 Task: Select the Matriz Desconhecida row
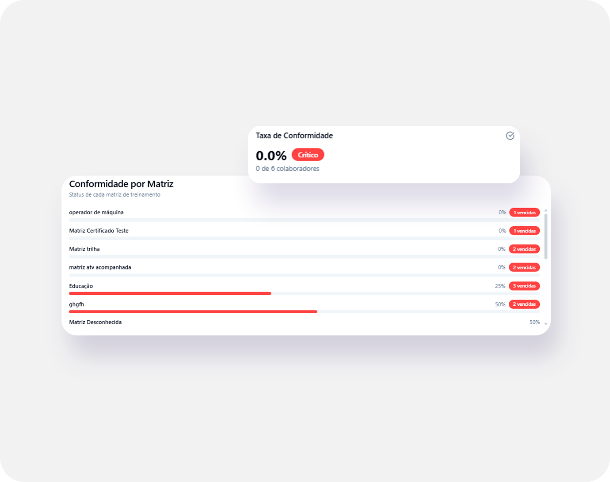[95, 322]
